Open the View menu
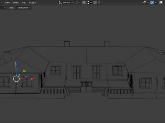The width and height of the screenshot is (165, 123). 8,2
